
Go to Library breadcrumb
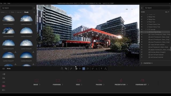click(x=3, y=12)
